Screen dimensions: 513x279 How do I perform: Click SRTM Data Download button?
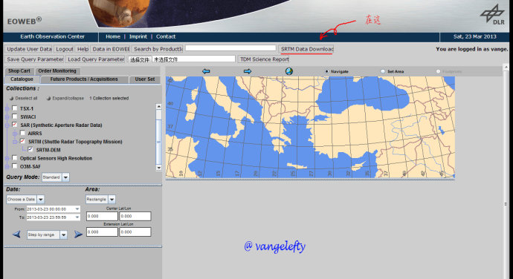(307, 49)
